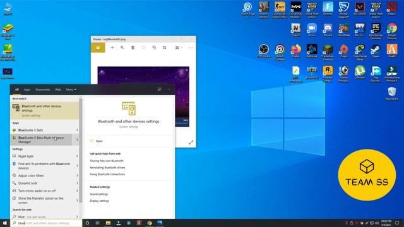This screenshot has height=227, width=404.
Task: Select Show the Narrator cursor result
Action: pos(41,201)
